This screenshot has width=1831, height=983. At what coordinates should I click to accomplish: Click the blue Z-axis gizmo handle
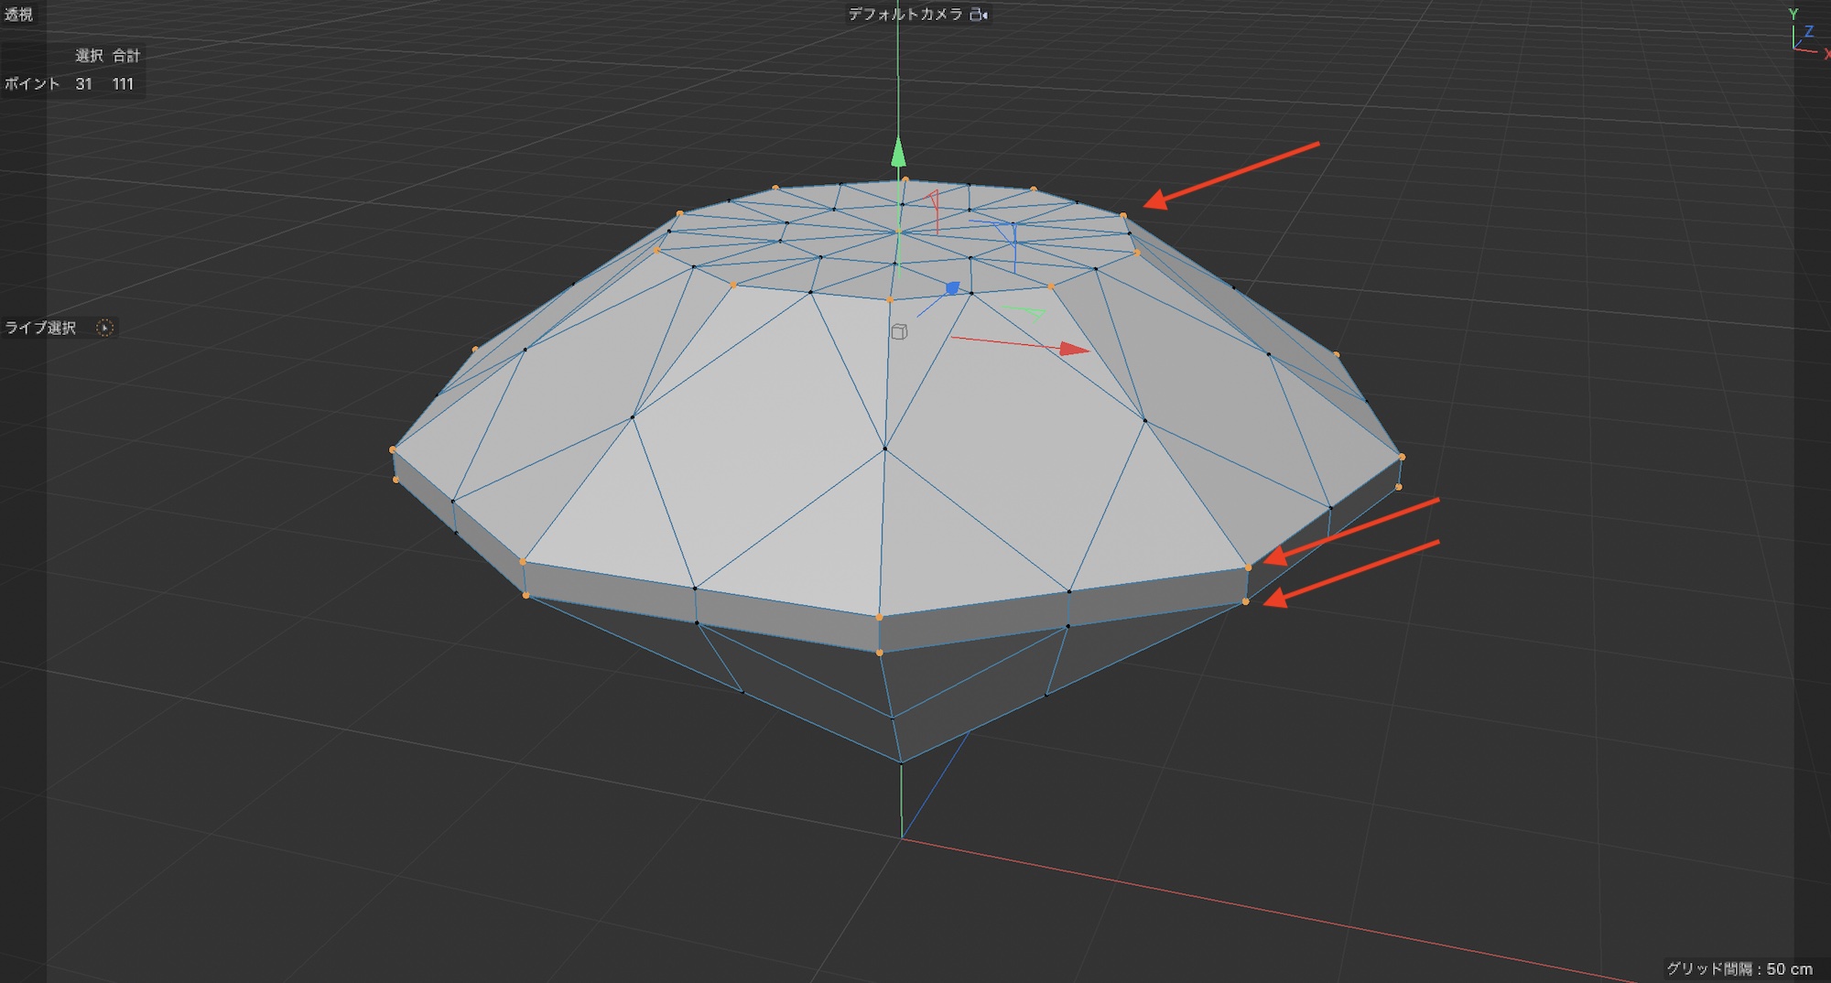[x=952, y=288]
